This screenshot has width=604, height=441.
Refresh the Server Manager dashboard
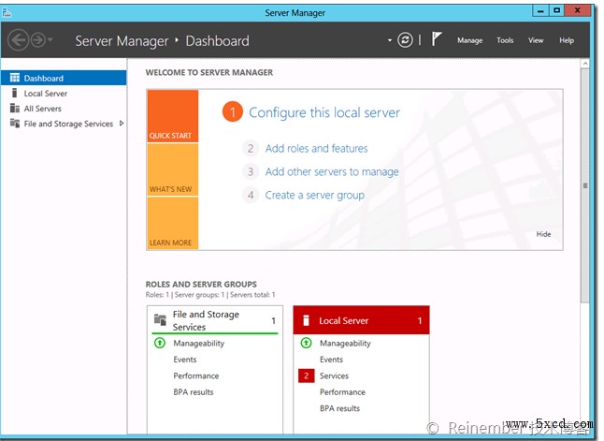pyautogui.click(x=405, y=39)
